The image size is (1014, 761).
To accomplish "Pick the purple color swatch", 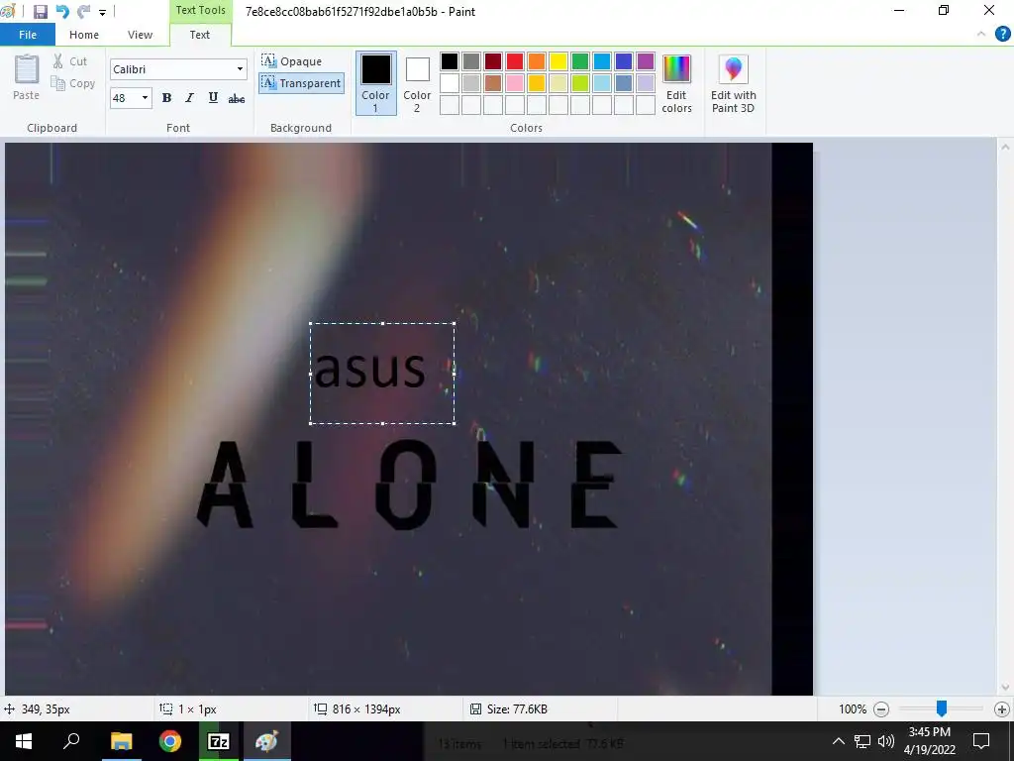I will (x=646, y=61).
